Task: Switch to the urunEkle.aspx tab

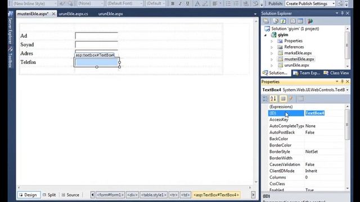Action: point(110,13)
